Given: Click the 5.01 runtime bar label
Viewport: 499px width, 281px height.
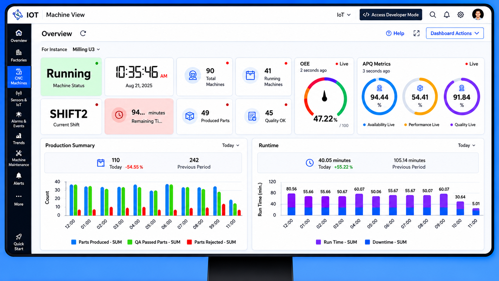Looking at the screenshot, I should click(476, 204).
